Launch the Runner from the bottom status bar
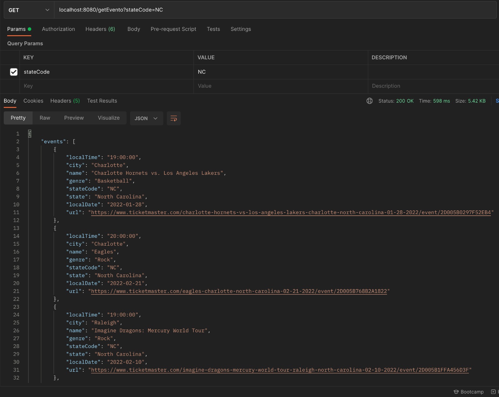This screenshot has width=499, height=397. tap(494, 392)
